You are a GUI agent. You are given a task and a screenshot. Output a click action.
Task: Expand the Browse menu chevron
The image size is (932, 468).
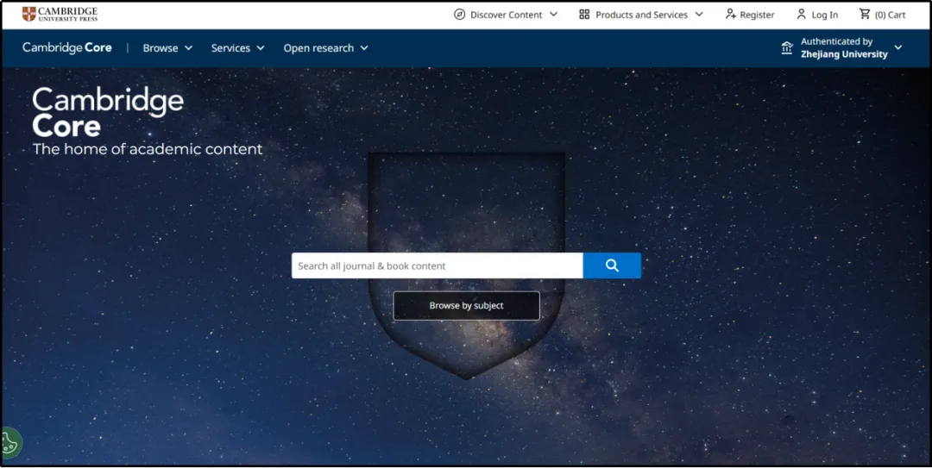[x=188, y=48]
